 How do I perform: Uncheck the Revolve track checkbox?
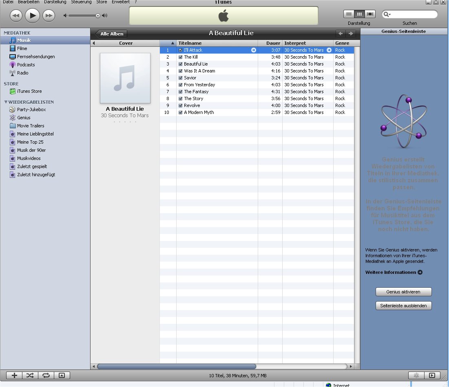click(x=180, y=105)
